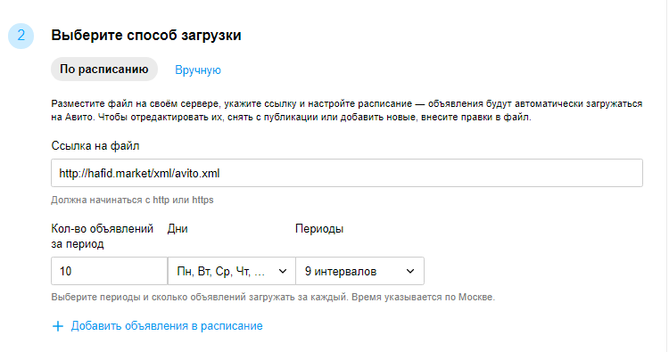Click the plus icon beside 'Добавить объявления в расписание'
Image resolution: width=669 pixels, height=352 pixels.
tap(58, 326)
